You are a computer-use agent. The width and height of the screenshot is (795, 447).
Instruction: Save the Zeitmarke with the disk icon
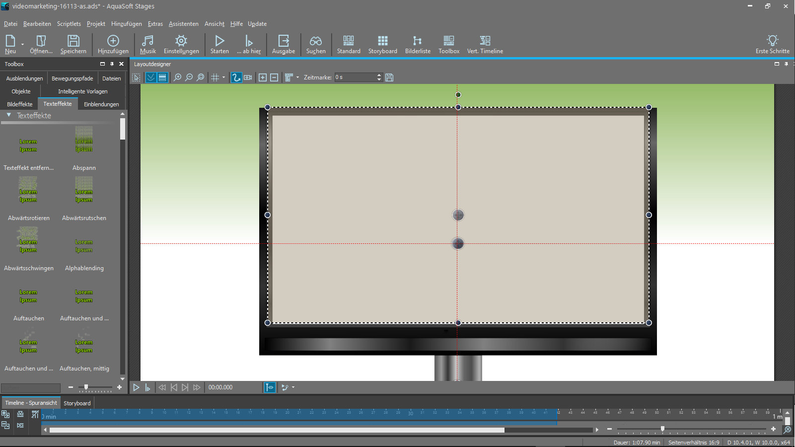pos(389,77)
